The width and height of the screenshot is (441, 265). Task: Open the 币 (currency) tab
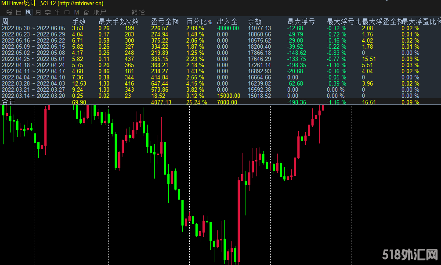(67, 12)
